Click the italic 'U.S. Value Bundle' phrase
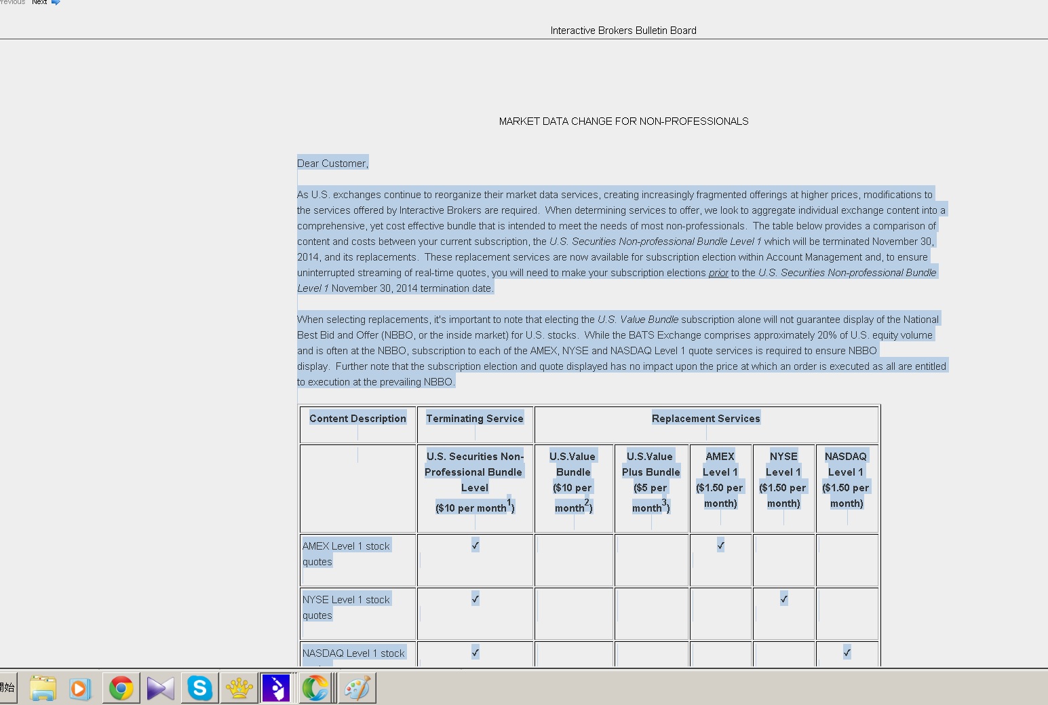Image resolution: width=1048 pixels, height=705 pixels. 638,320
